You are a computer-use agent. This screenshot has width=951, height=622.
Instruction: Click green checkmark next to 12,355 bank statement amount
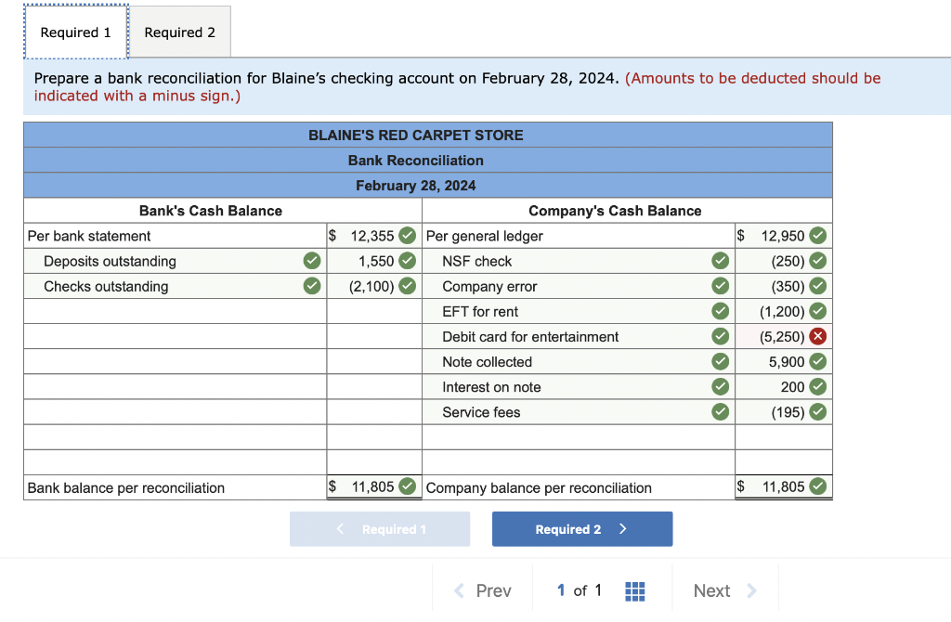[x=408, y=235]
